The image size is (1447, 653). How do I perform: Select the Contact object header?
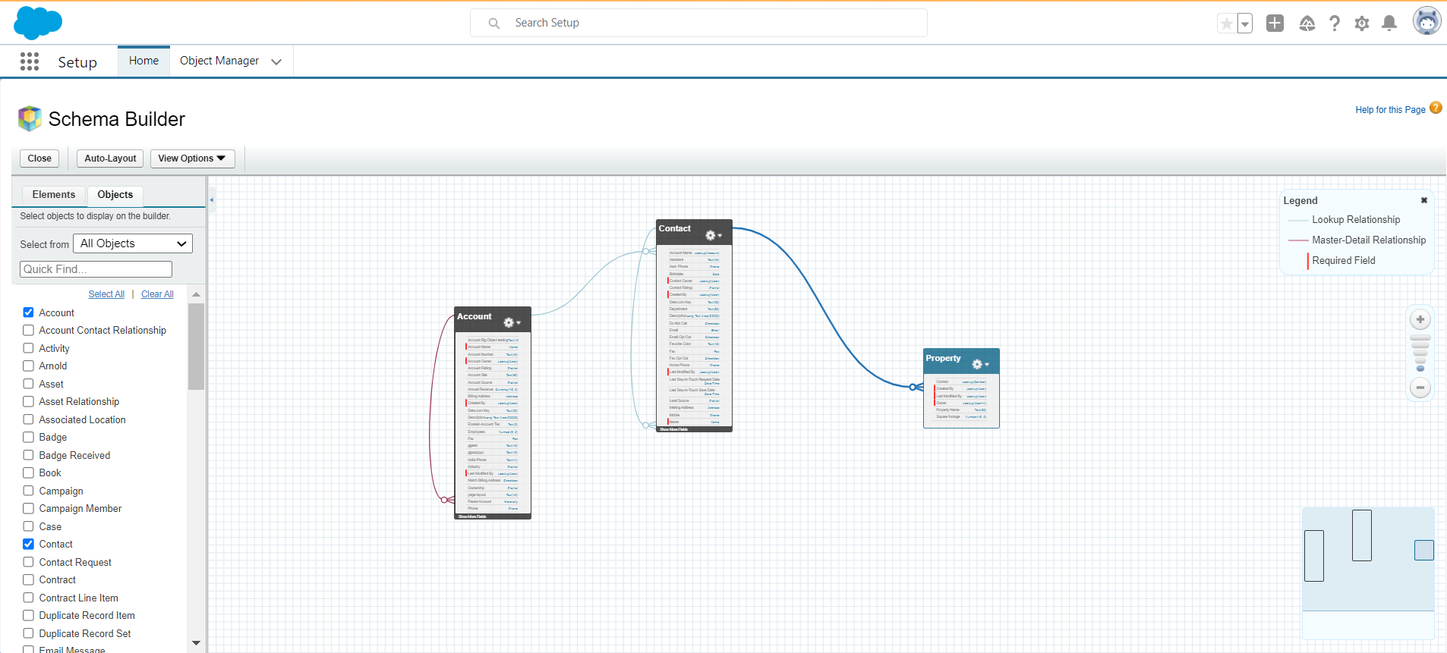pyautogui.click(x=694, y=232)
